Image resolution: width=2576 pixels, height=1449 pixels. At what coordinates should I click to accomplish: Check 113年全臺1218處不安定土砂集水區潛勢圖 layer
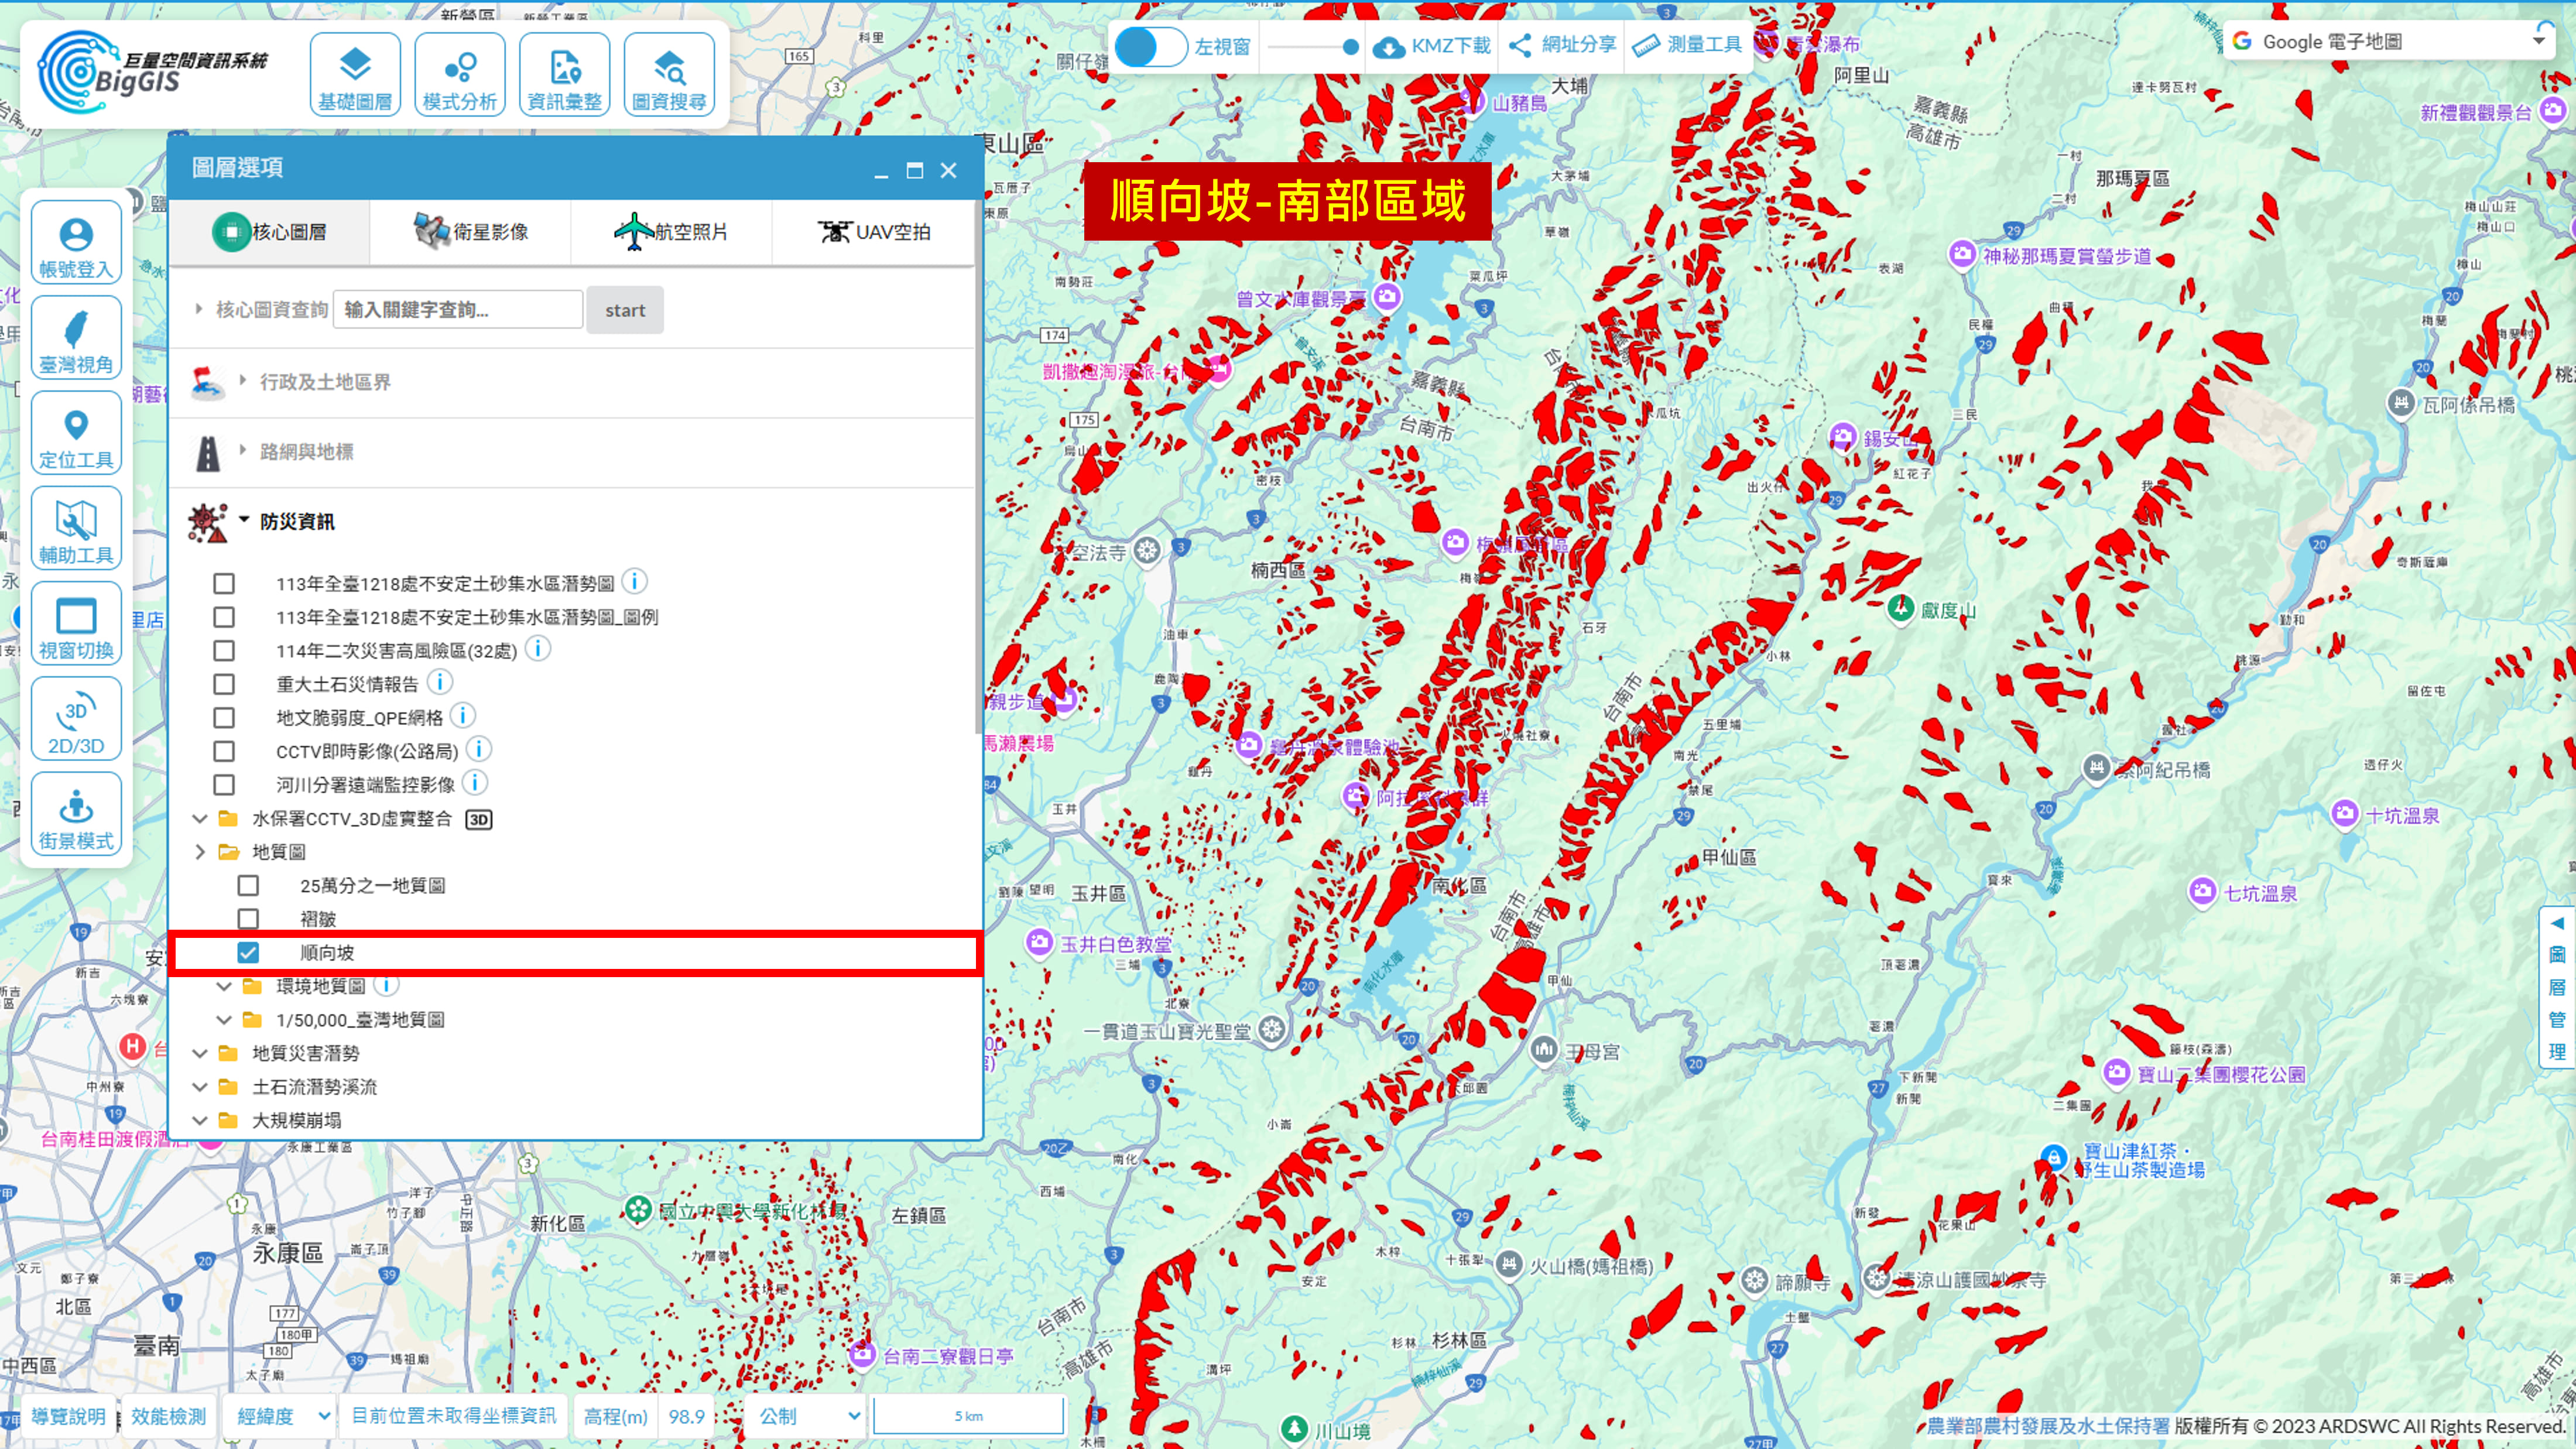[224, 584]
